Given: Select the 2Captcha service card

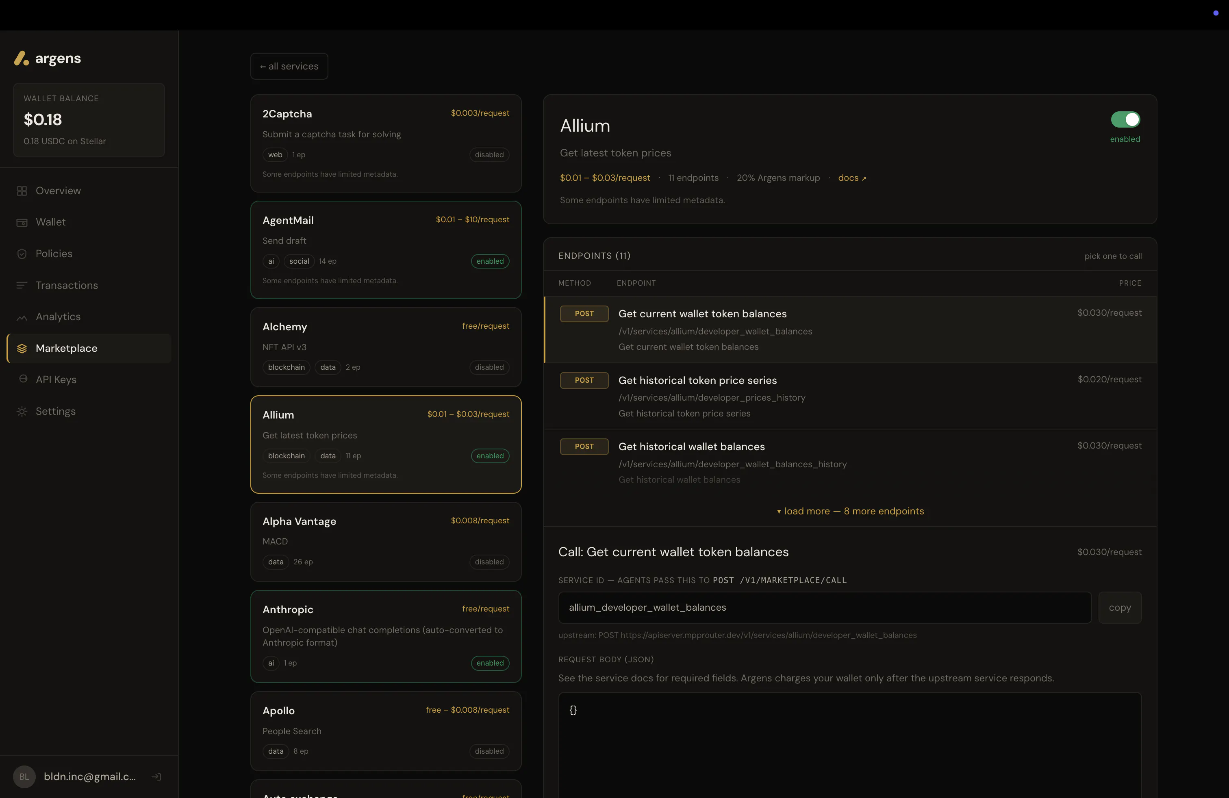Looking at the screenshot, I should pyautogui.click(x=386, y=143).
